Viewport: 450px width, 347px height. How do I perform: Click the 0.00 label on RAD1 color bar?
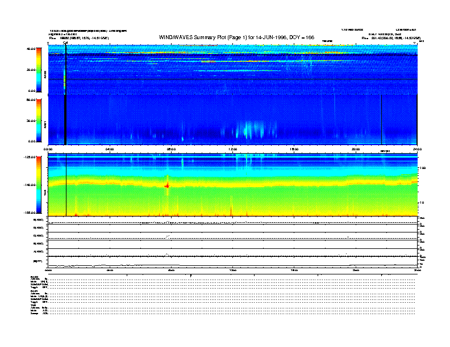(x=32, y=141)
